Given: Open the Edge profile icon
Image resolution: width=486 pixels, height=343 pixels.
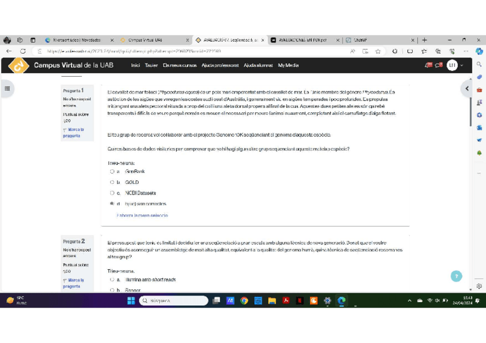Looking at the screenshot, I should coord(7,40).
